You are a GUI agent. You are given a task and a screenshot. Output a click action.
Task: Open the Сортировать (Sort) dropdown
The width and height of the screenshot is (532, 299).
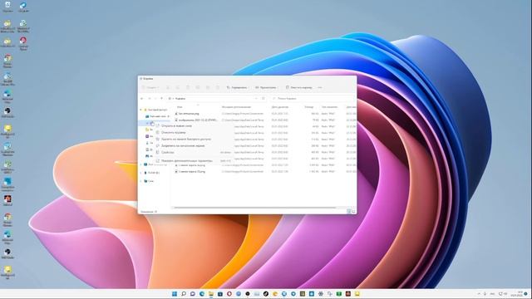point(237,87)
